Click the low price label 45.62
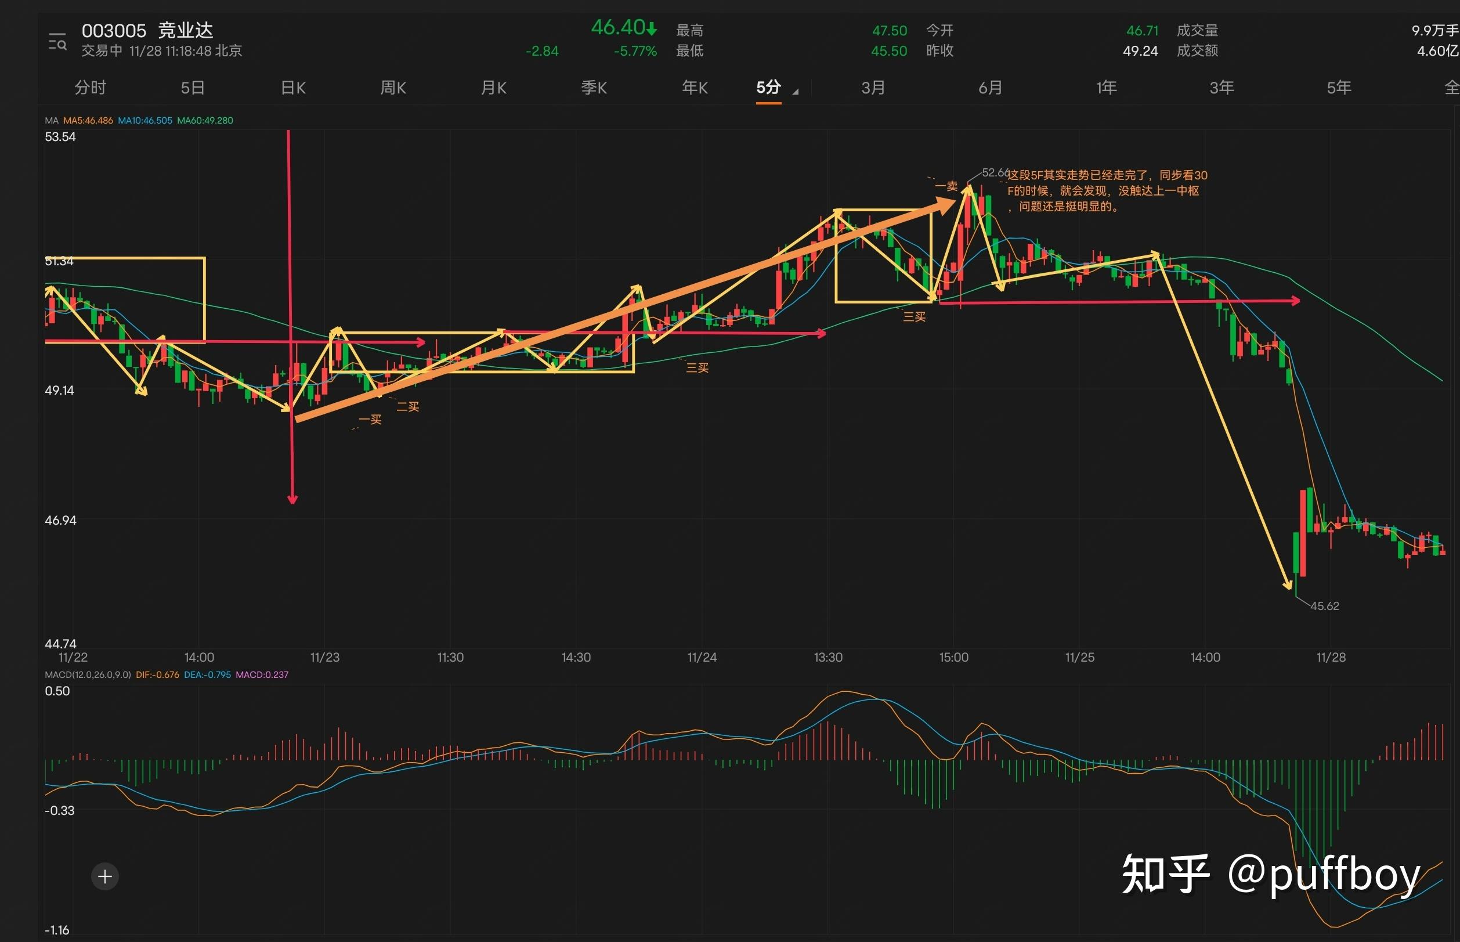This screenshot has width=1460, height=942. pyautogui.click(x=1324, y=605)
